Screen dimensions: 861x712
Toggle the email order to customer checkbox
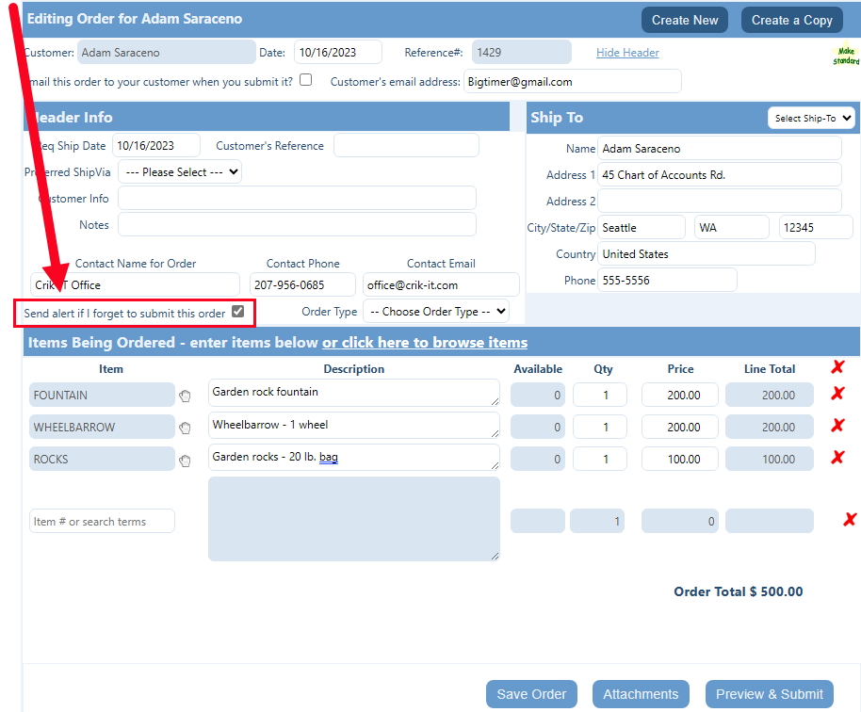point(305,80)
